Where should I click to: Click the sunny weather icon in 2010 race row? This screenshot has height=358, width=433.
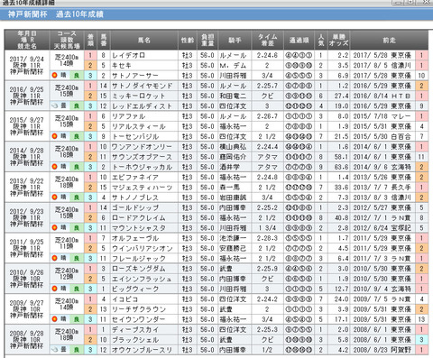pos(54,289)
